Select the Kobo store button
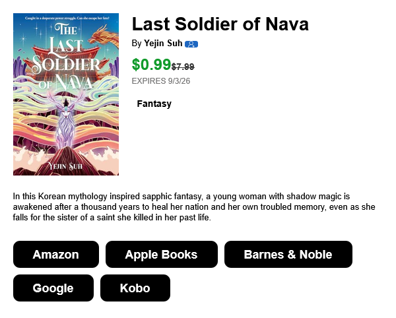Screen dimensions: 396x318 pyautogui.click(x=135, y=288)
